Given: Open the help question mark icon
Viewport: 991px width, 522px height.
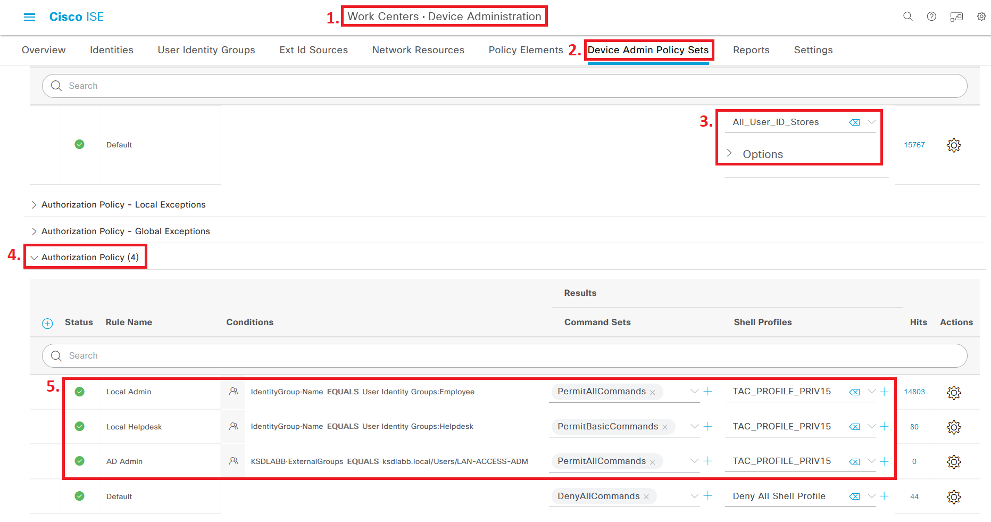Looking at the screenshot, I should [931, 16].
